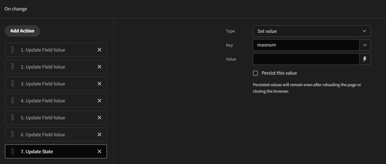Click drag handle of action 2

coord(13,67)
